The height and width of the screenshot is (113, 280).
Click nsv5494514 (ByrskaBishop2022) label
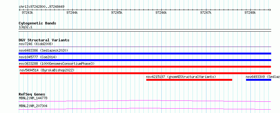tap(47, 70)
